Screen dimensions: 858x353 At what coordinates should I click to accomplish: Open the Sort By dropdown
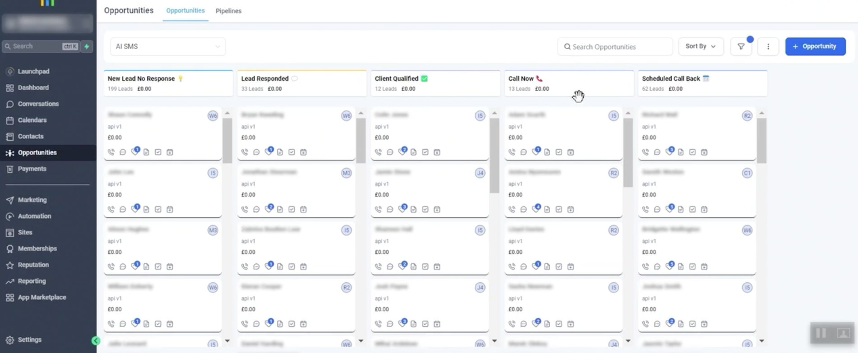[700, 46]
